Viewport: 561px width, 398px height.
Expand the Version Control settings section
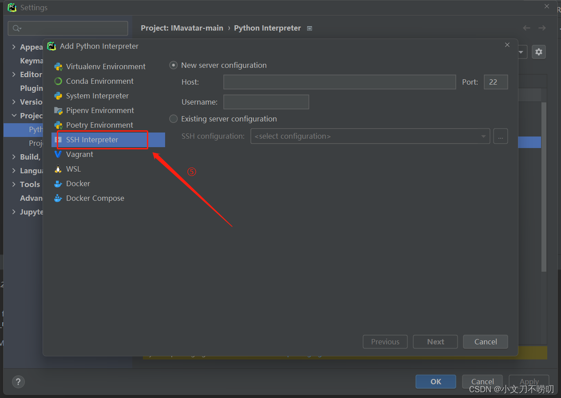tap(14, 102)
